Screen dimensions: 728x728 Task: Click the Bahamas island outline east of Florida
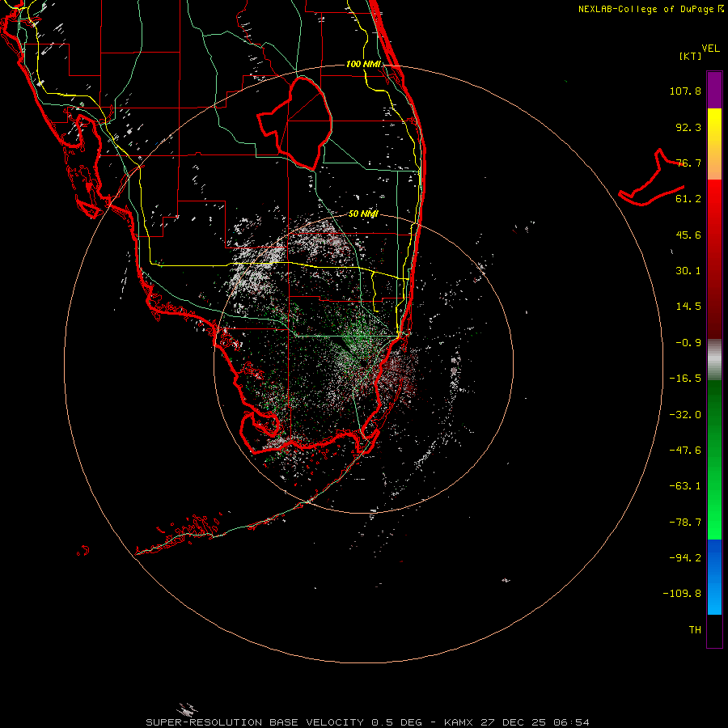click(652, 178)
